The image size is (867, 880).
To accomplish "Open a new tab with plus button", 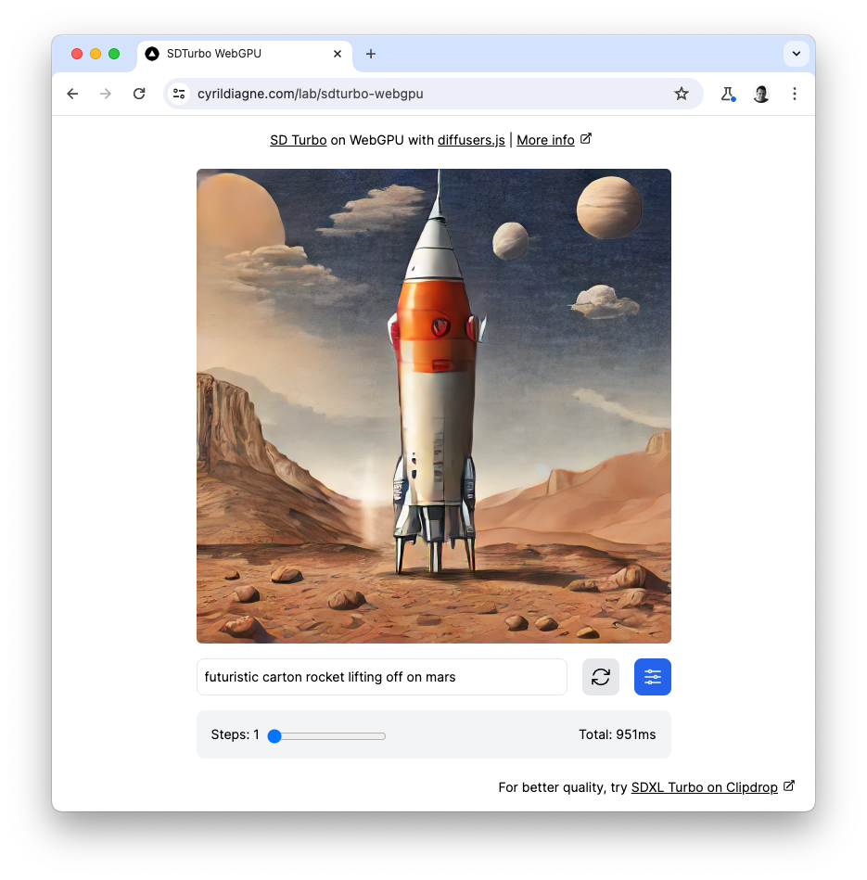I will [x=370, y=54].
